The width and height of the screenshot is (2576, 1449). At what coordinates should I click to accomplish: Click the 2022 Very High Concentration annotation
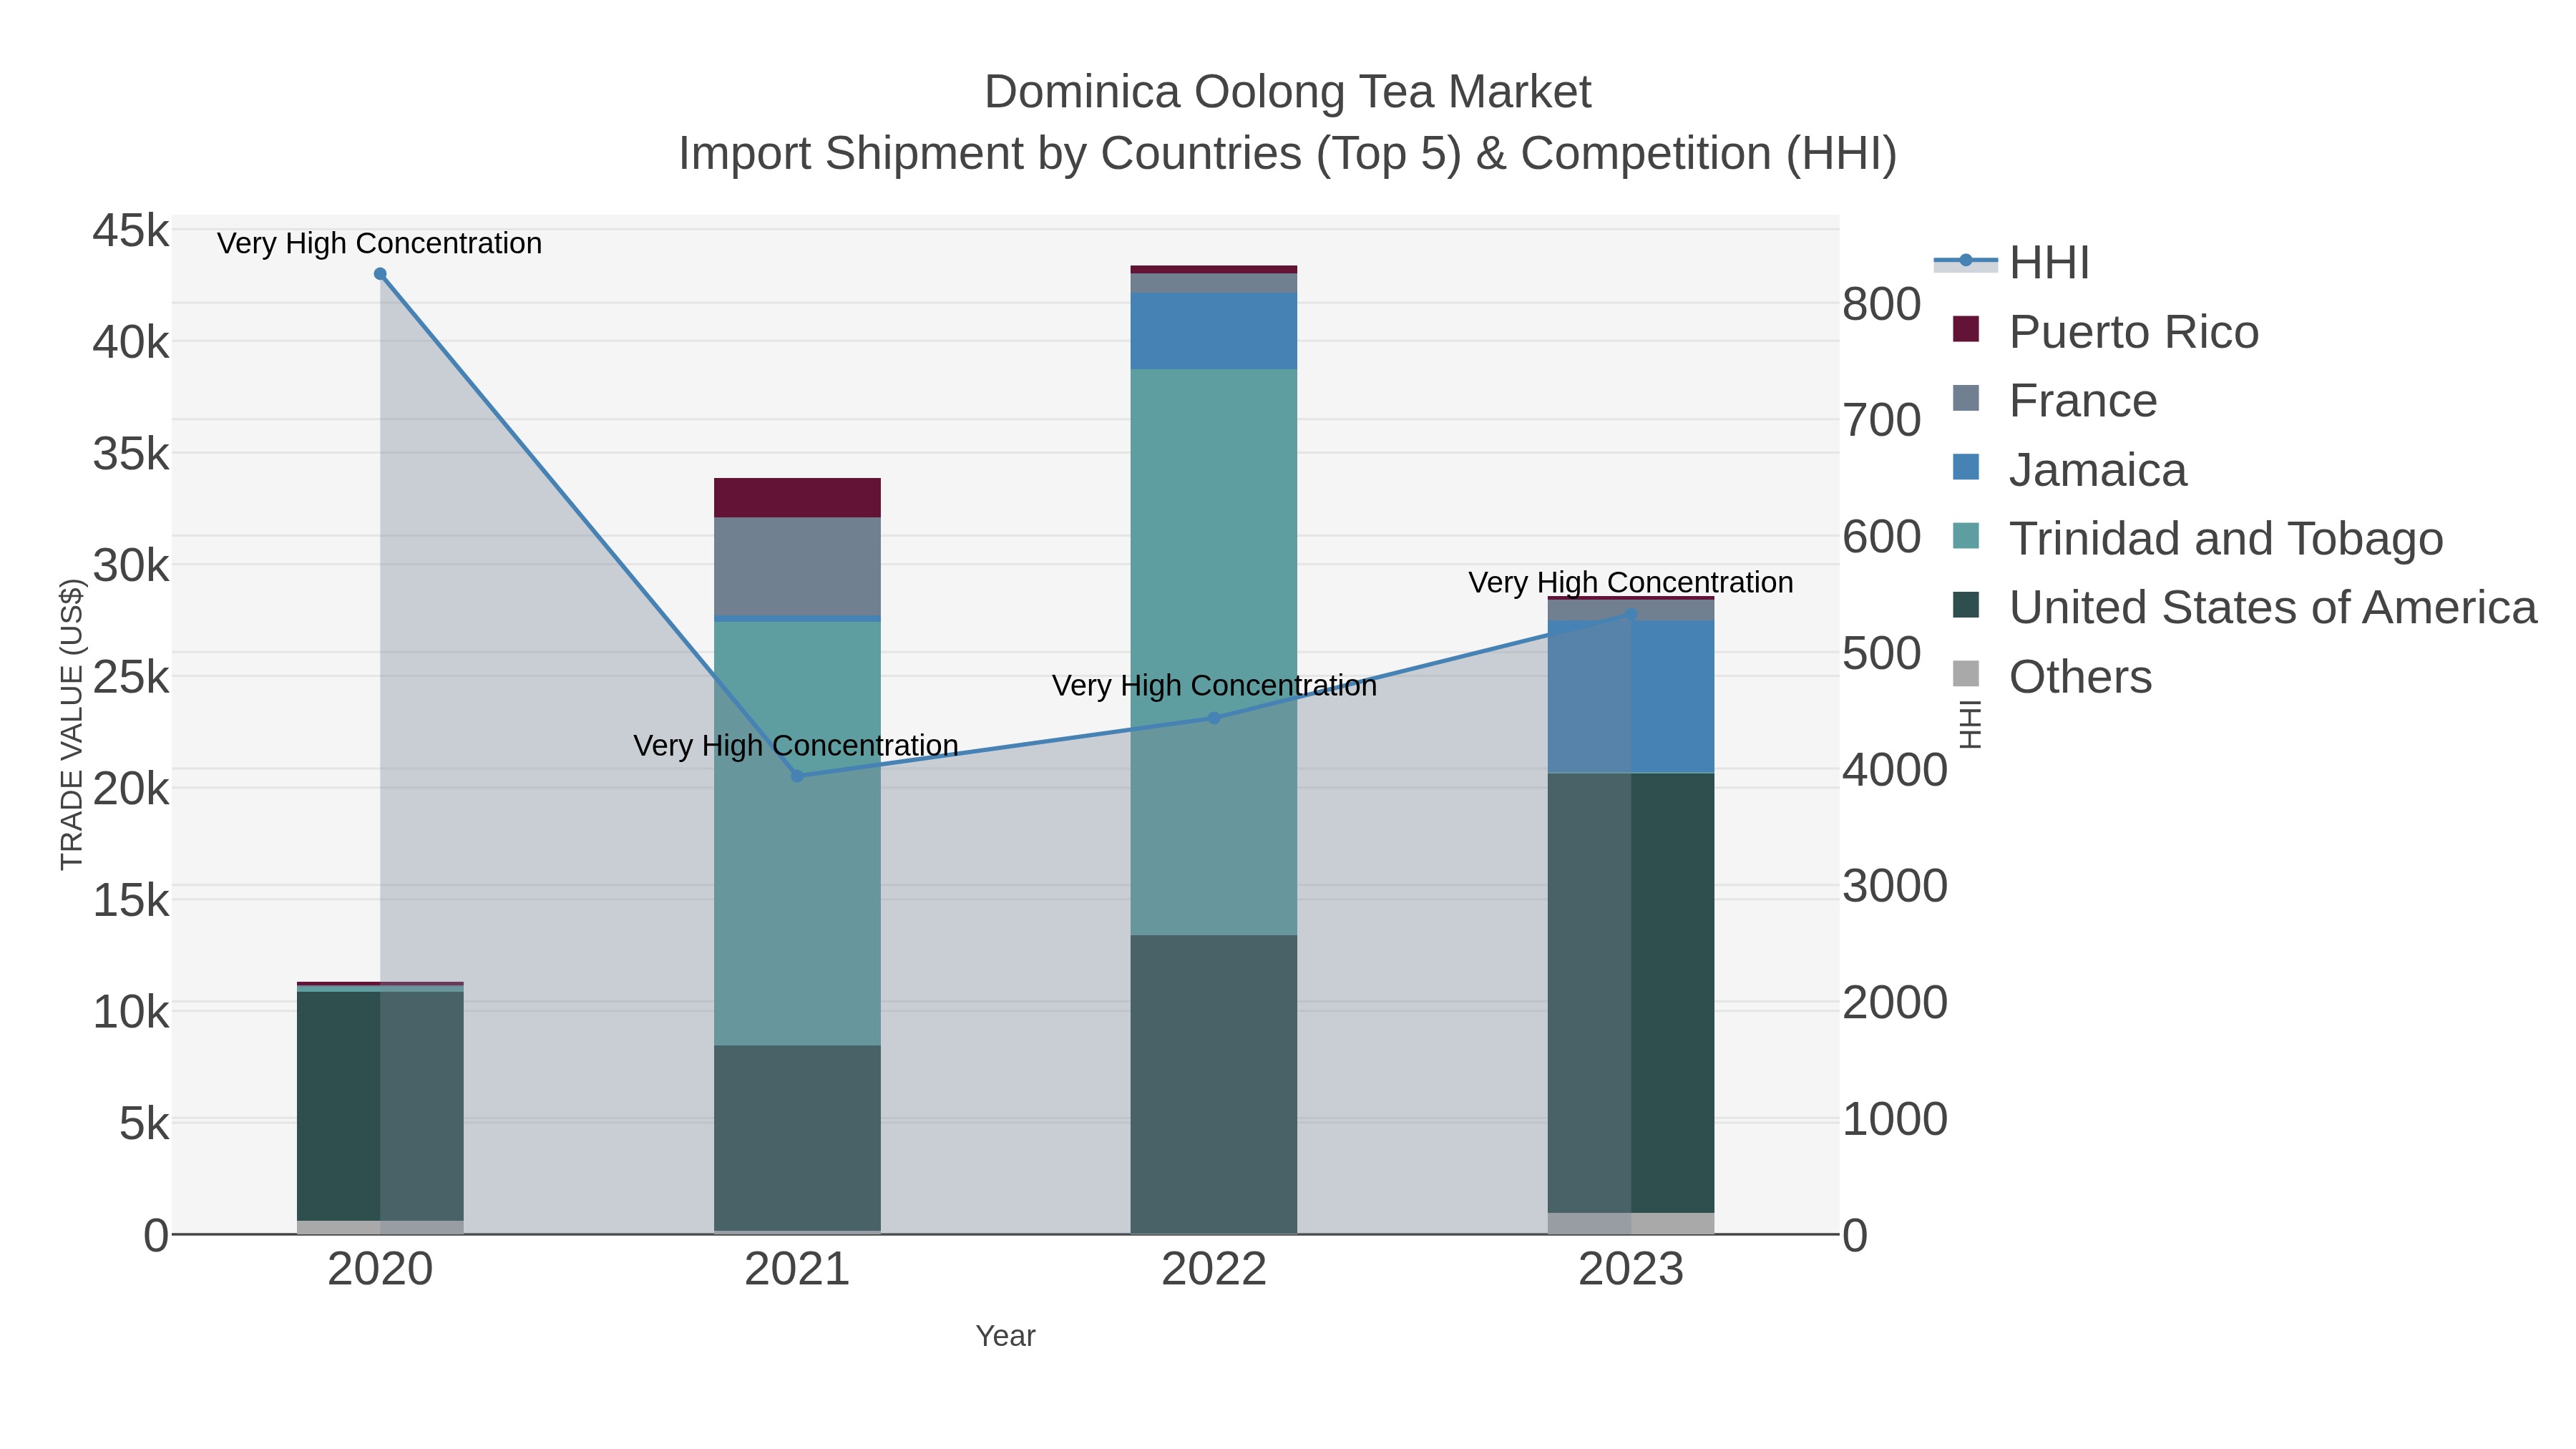coord(1214,685)
